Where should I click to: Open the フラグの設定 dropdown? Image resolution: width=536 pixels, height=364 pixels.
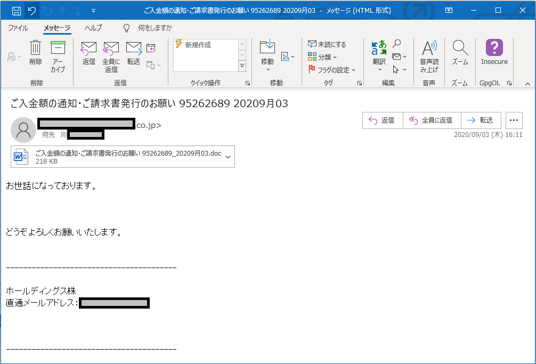pyautogui.click(x=332, y=70)
